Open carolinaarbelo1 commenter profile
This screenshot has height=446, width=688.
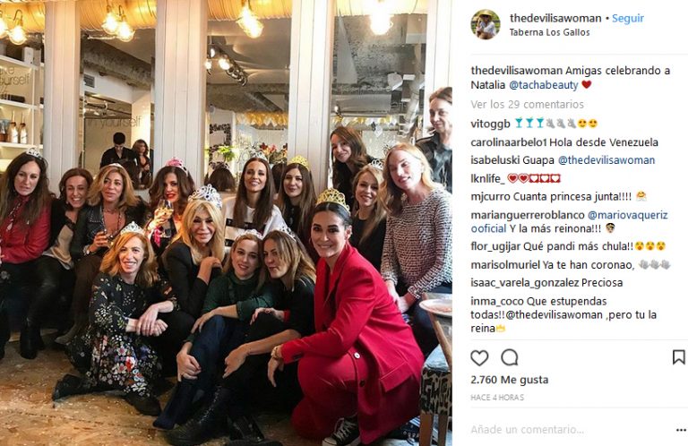509,142
